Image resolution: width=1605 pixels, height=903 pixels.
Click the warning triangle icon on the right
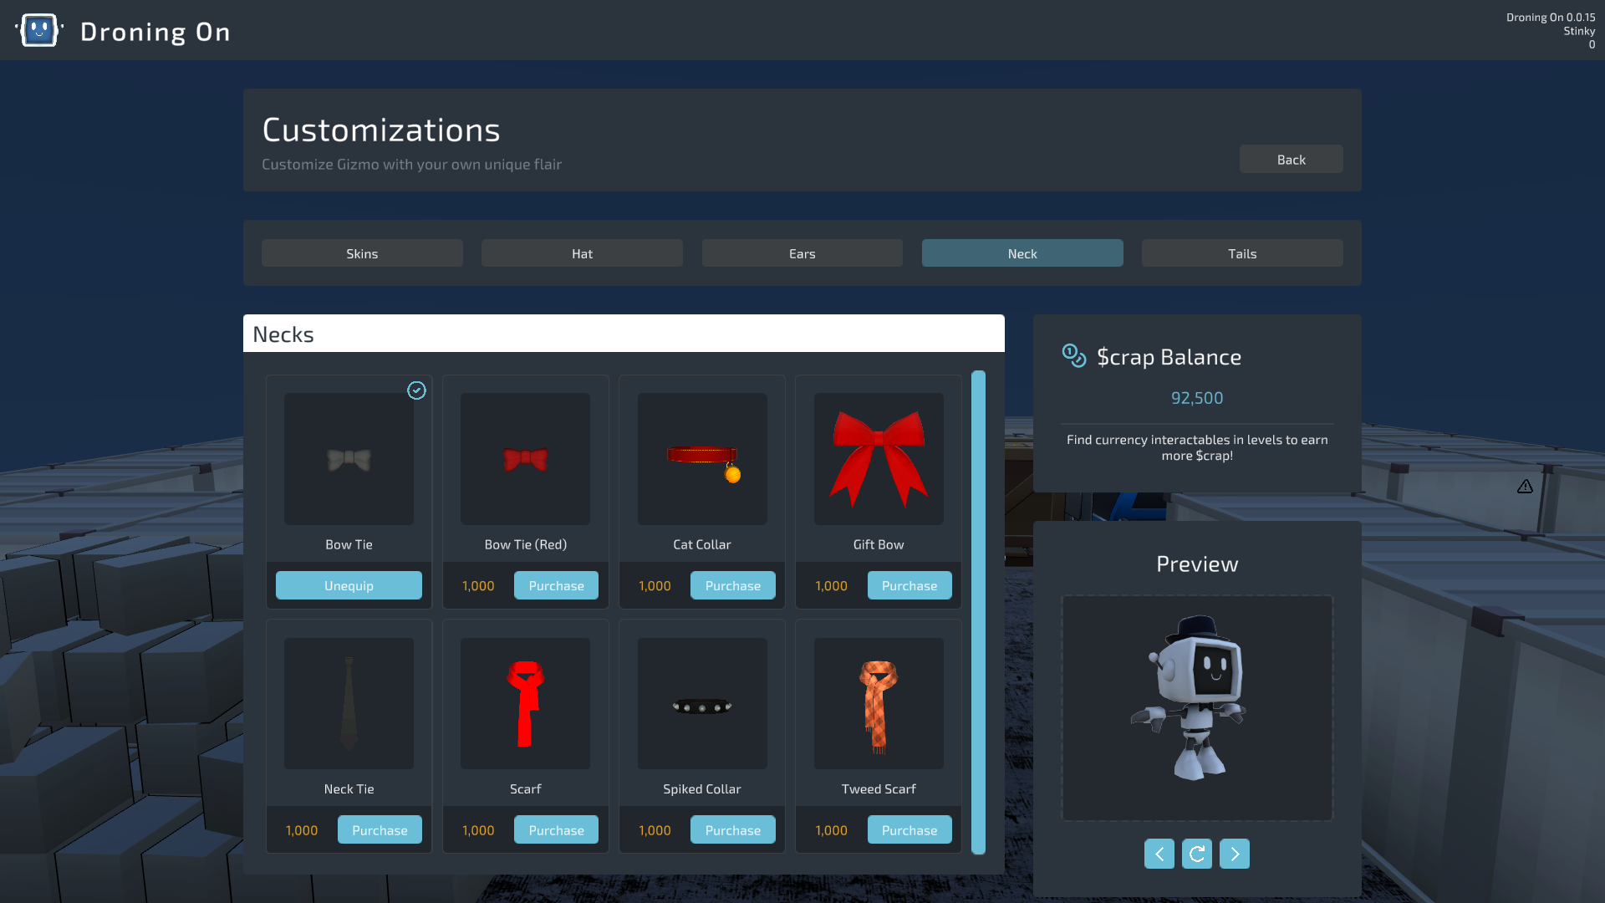click(1526, 487)
